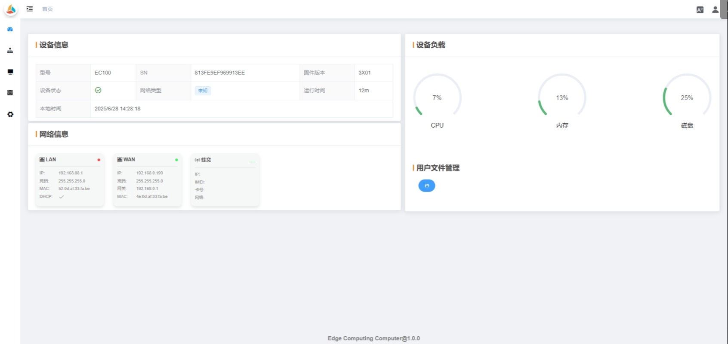Click the app logo in top-left

tap(11, 9)
